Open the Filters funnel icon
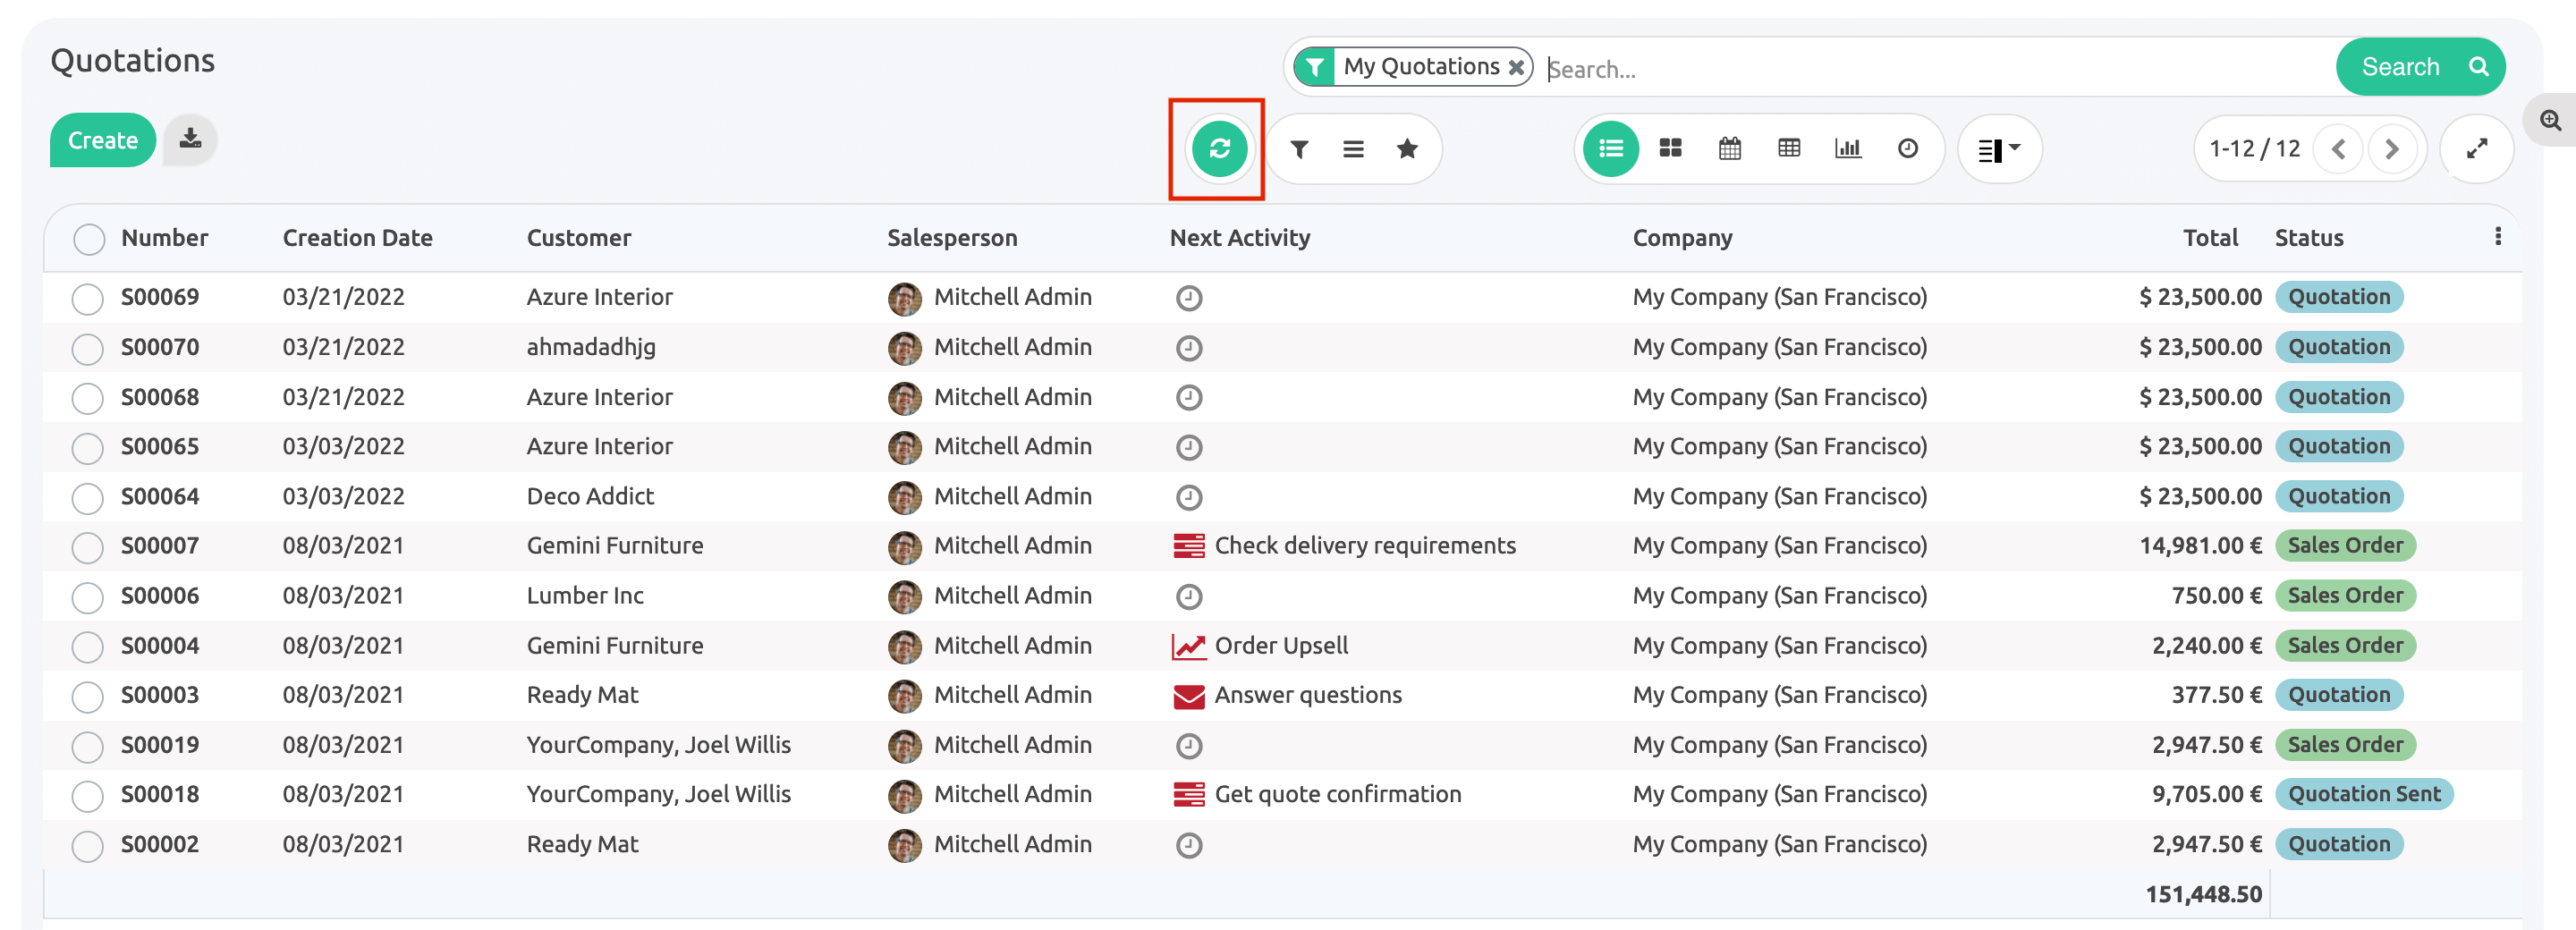 coord(1298,149)
